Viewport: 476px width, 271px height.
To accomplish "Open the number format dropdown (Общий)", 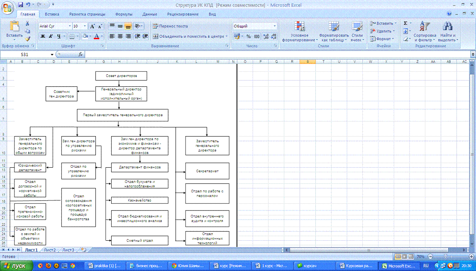I will [275, 26].
